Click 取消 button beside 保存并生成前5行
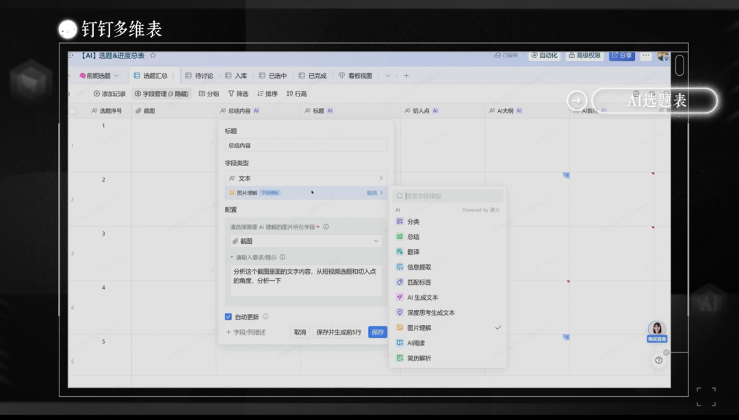739x420 pixels. (300, 332)
